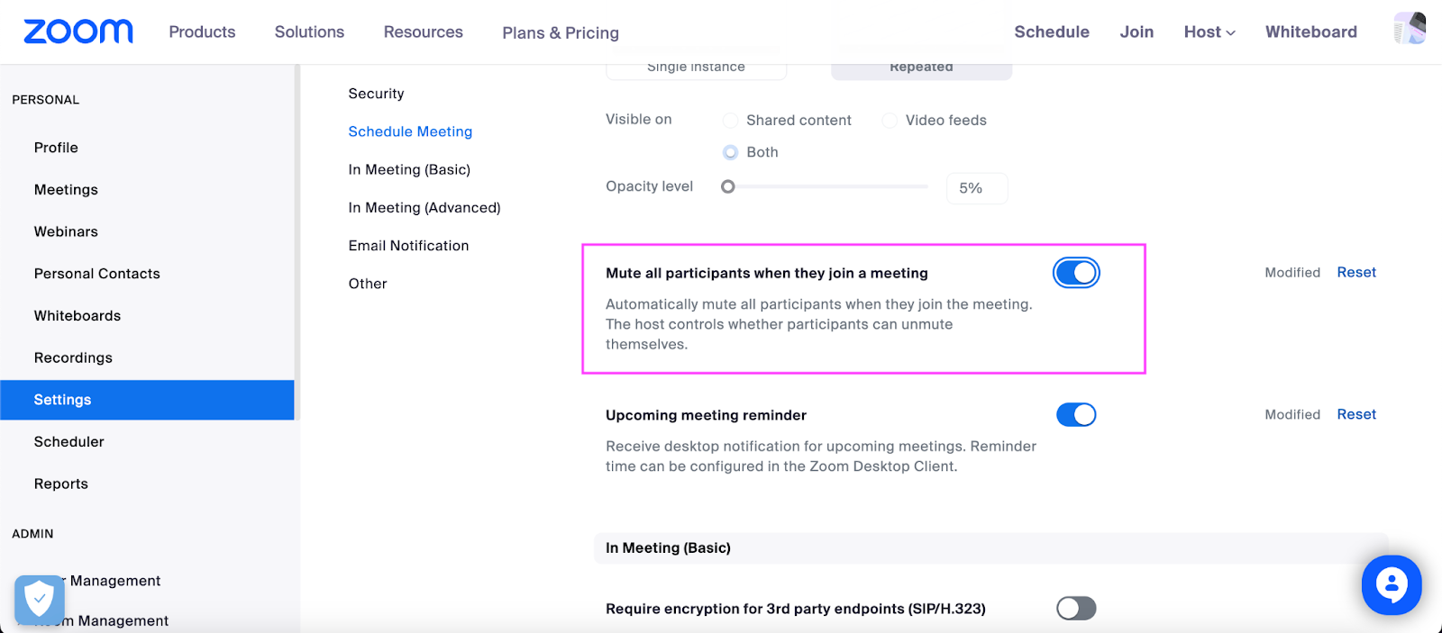The height and width of the screenshot is (633, 1442).
Task: Turn off Upcoming meeting reminder
Action: [1075, 414]
